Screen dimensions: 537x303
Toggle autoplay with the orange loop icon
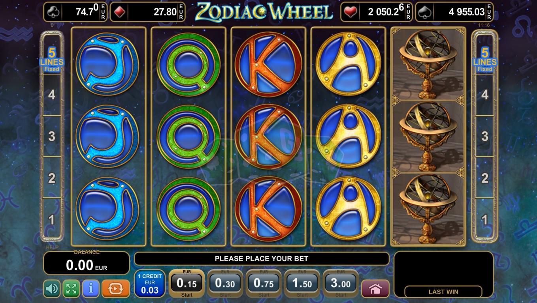(x=115, y=289)
